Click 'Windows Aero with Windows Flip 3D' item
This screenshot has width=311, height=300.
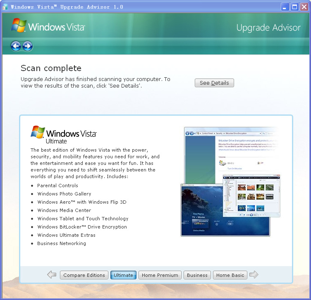pyautogui.click(x=82, y=202)
